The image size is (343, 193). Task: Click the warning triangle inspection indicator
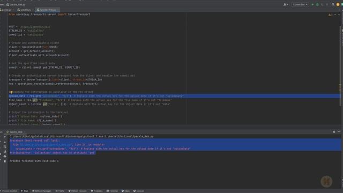point(330,14)
